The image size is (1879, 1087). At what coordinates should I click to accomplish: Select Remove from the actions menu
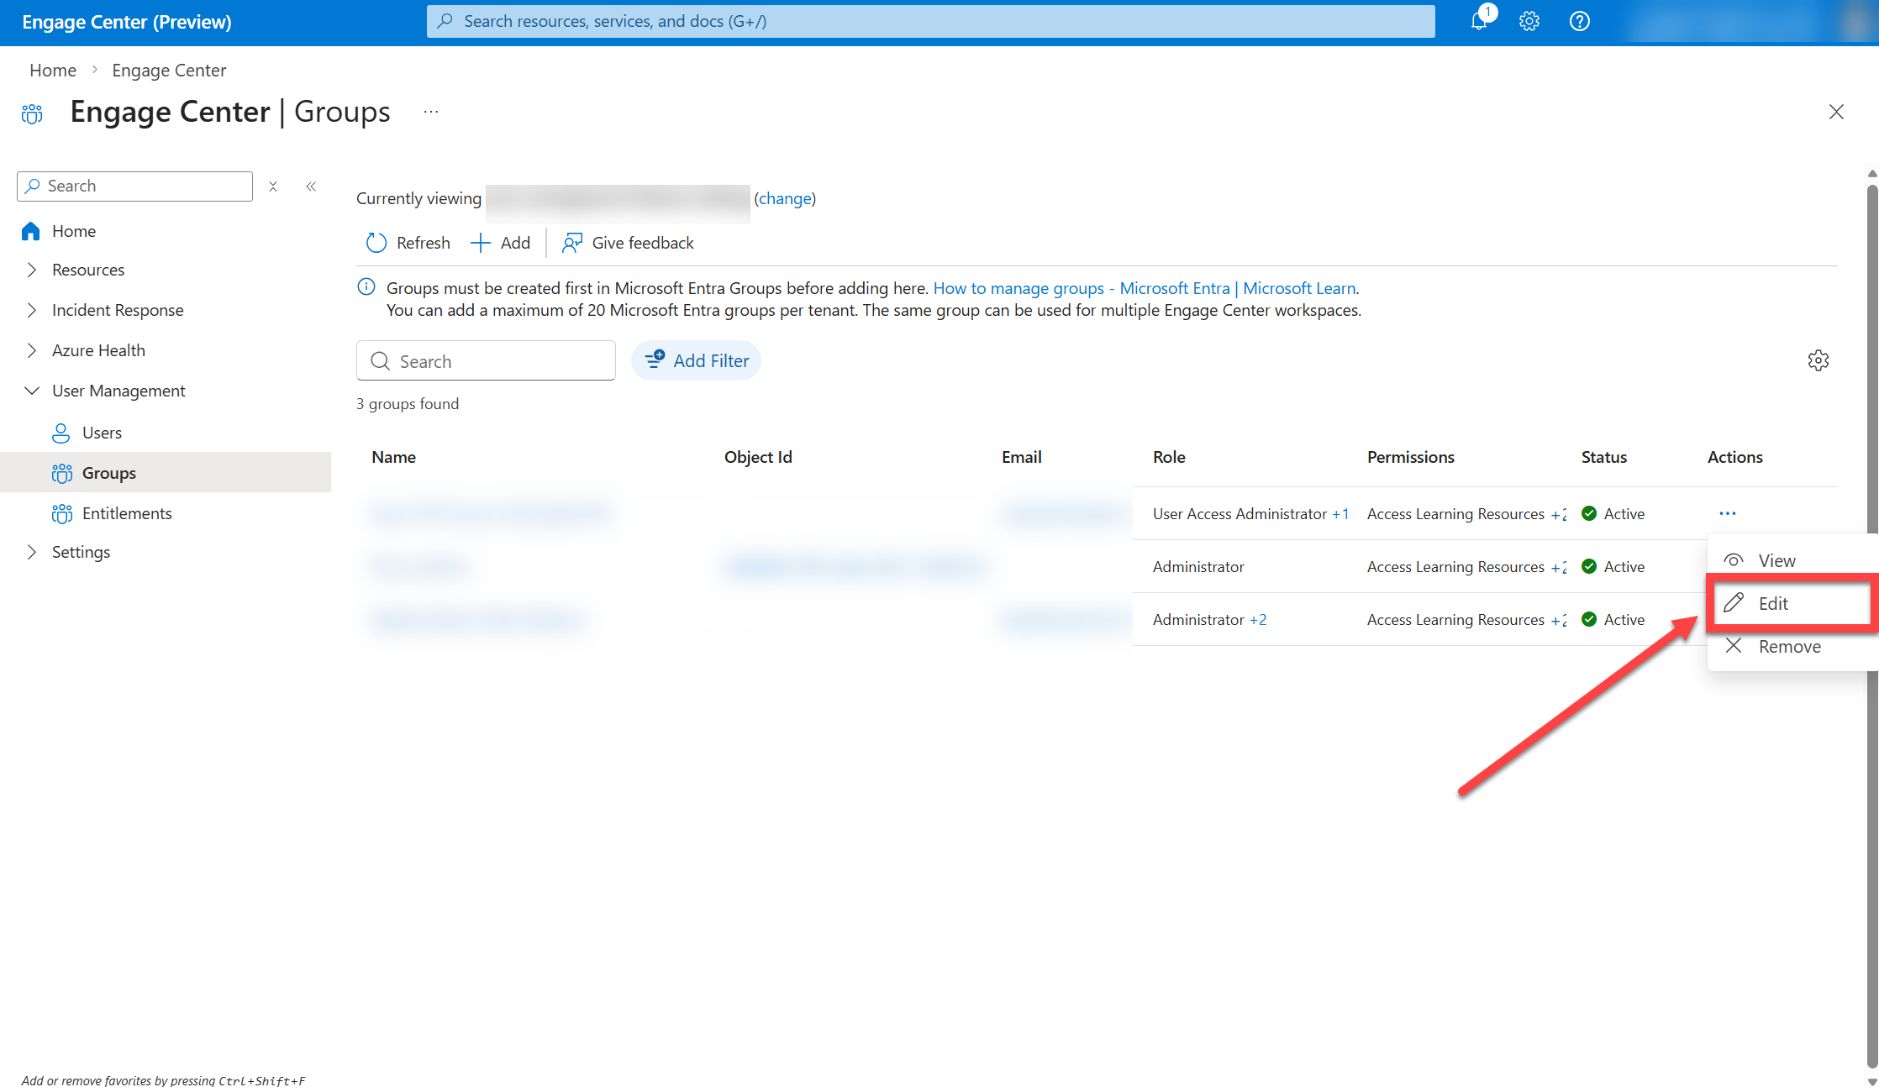(1792, 646)
